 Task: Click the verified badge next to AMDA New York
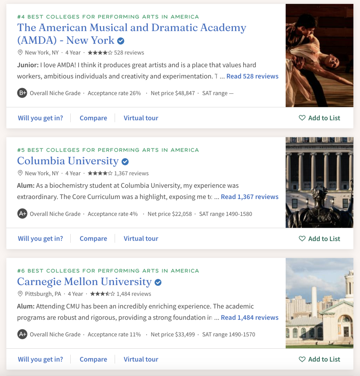(121, 41)
